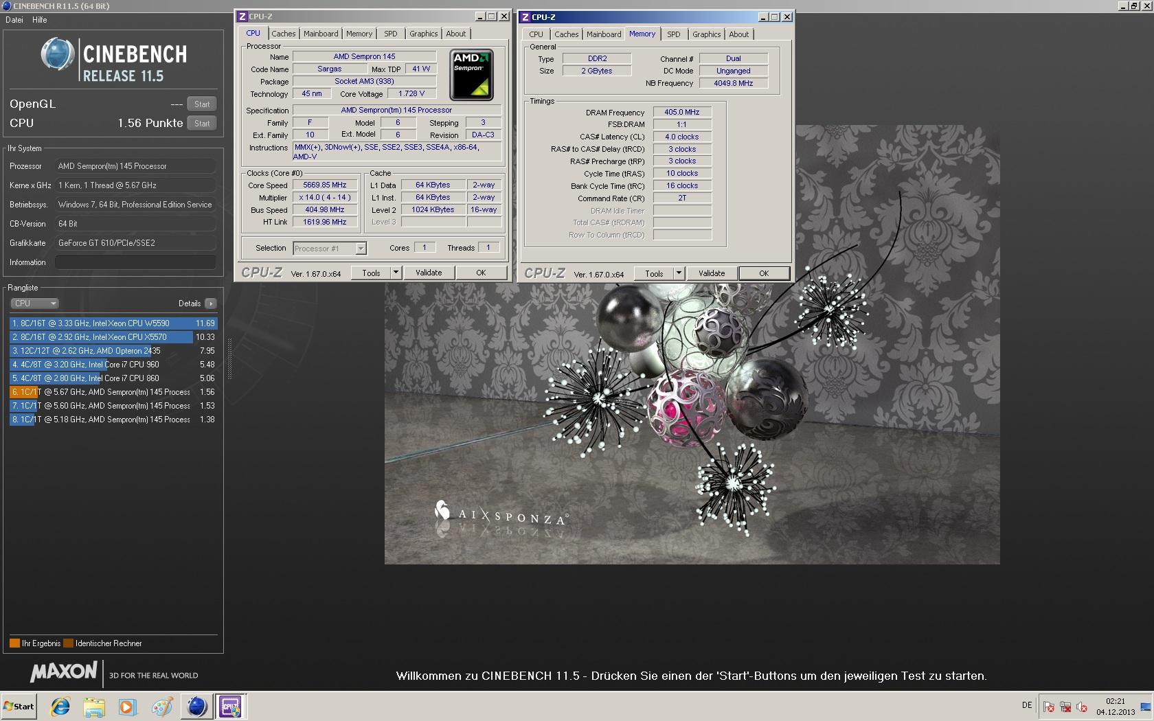The image size is (1154, 721).
Task: Switch to SPD tab in second CPU-Z window
Action: (674, 34)
